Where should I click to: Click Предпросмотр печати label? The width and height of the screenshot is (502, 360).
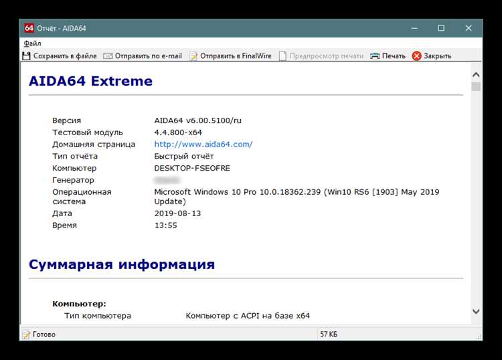click(326, 56)
